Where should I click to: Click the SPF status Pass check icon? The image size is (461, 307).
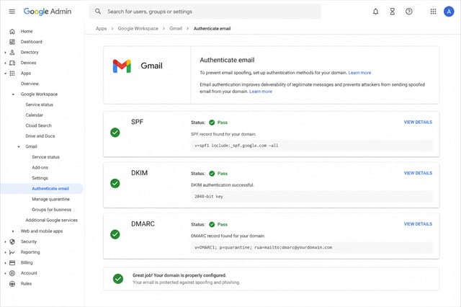click(x=212, y=123)
